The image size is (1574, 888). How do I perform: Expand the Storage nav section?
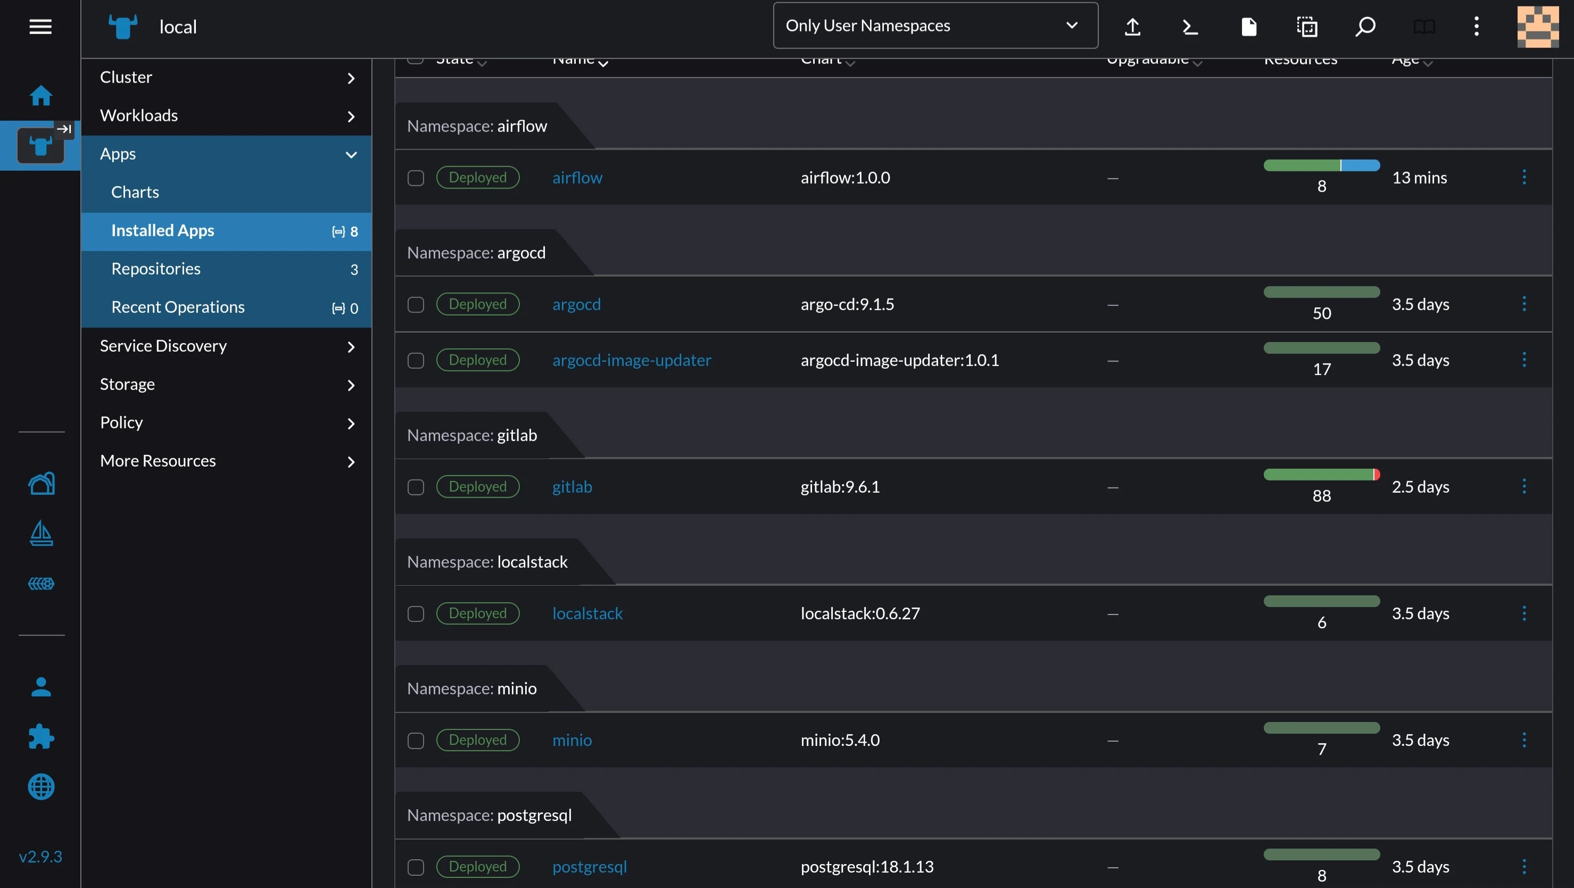(x=226, y=385)
